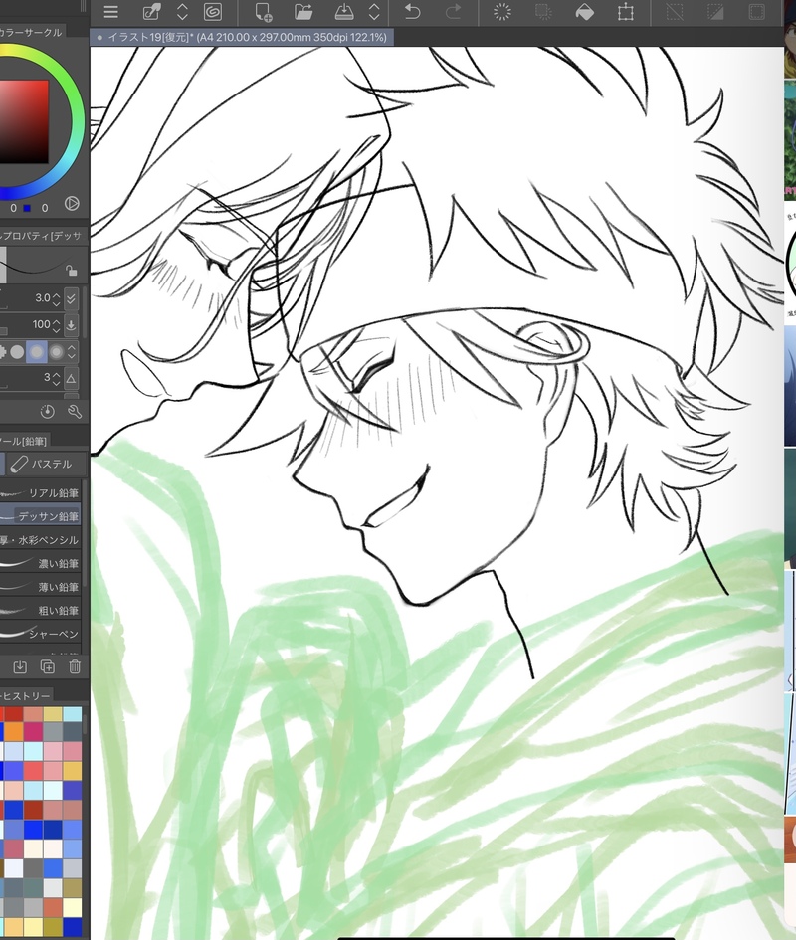Import sub tool material icon
Viewport: 796px width, 940px height.
pos(20,666)
